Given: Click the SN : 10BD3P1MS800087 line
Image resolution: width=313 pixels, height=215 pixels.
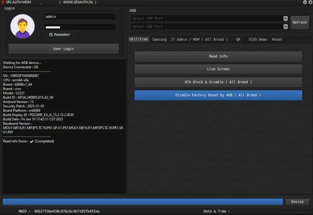Looking at the screenshot, I should point(21,76).
